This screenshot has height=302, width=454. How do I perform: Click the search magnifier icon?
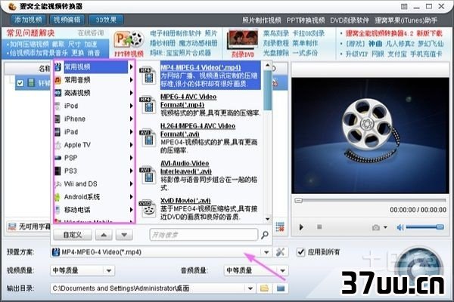click(x=265, y=235)
